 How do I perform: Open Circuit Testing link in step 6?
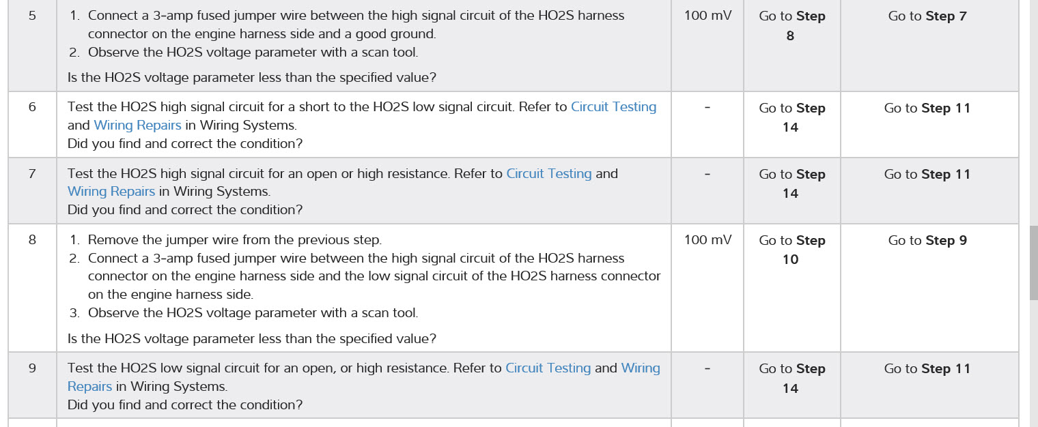click(x=613, y=107)
